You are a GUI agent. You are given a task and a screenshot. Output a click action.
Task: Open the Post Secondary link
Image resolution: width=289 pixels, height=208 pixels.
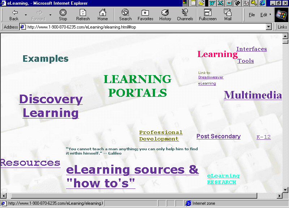(219, 136)
